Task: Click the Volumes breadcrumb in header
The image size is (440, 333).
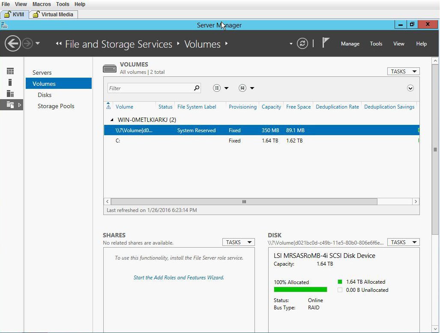Action: tap(202, 44)
